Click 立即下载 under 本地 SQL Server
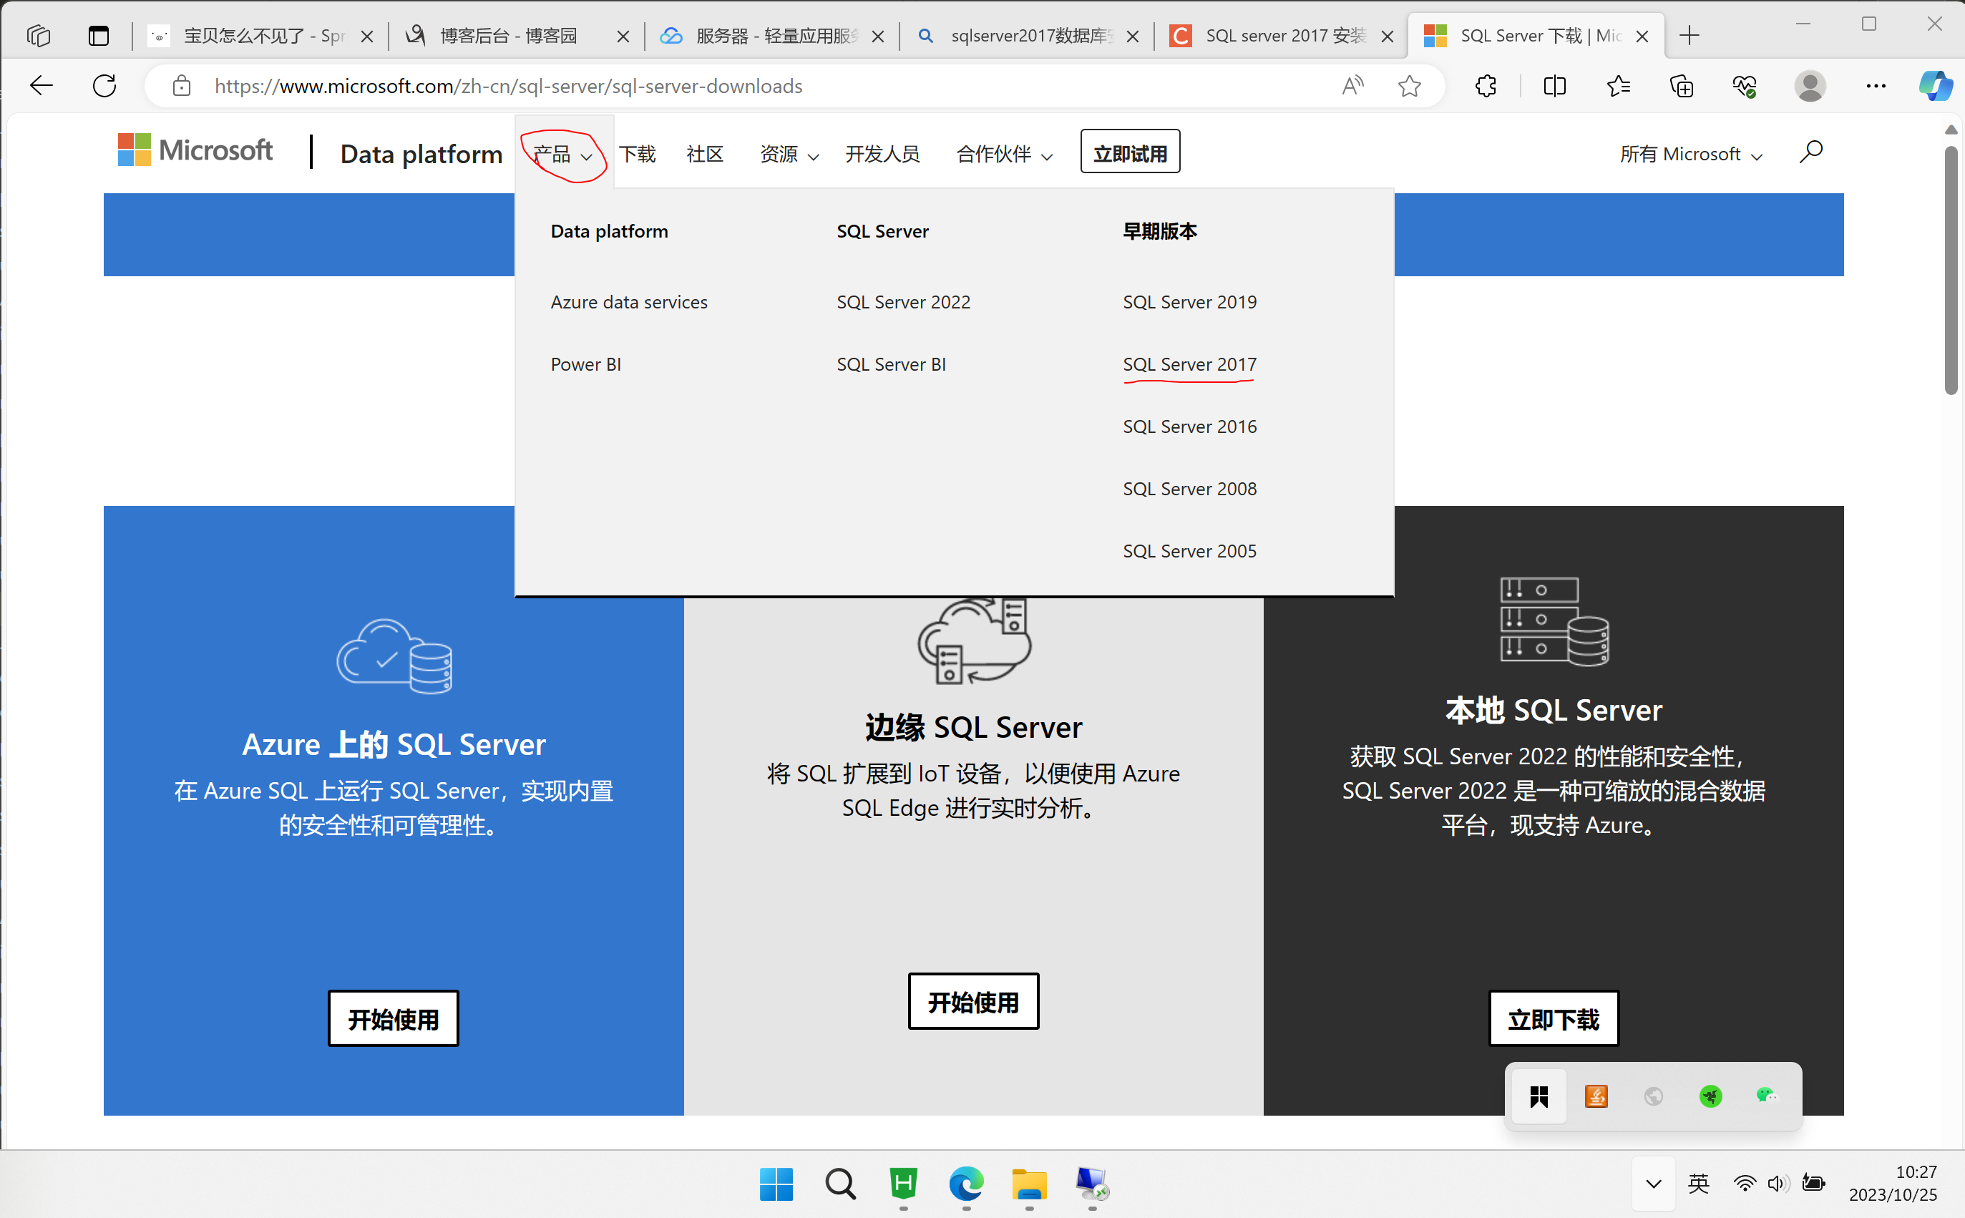 [1554, 1019]
